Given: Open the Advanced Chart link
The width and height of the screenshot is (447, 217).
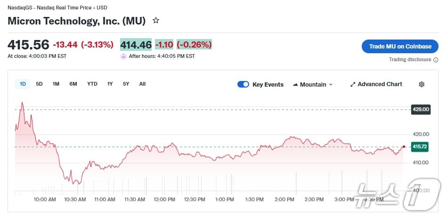Looking at the screenshot, I should click(x=380, y=84).
